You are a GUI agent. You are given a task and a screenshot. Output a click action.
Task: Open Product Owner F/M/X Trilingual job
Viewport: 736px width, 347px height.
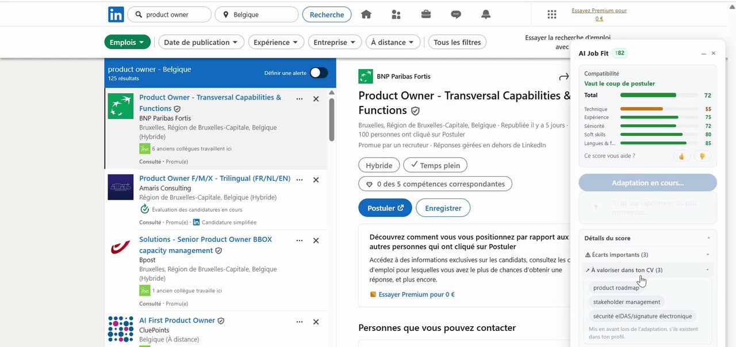coord(215,178)
